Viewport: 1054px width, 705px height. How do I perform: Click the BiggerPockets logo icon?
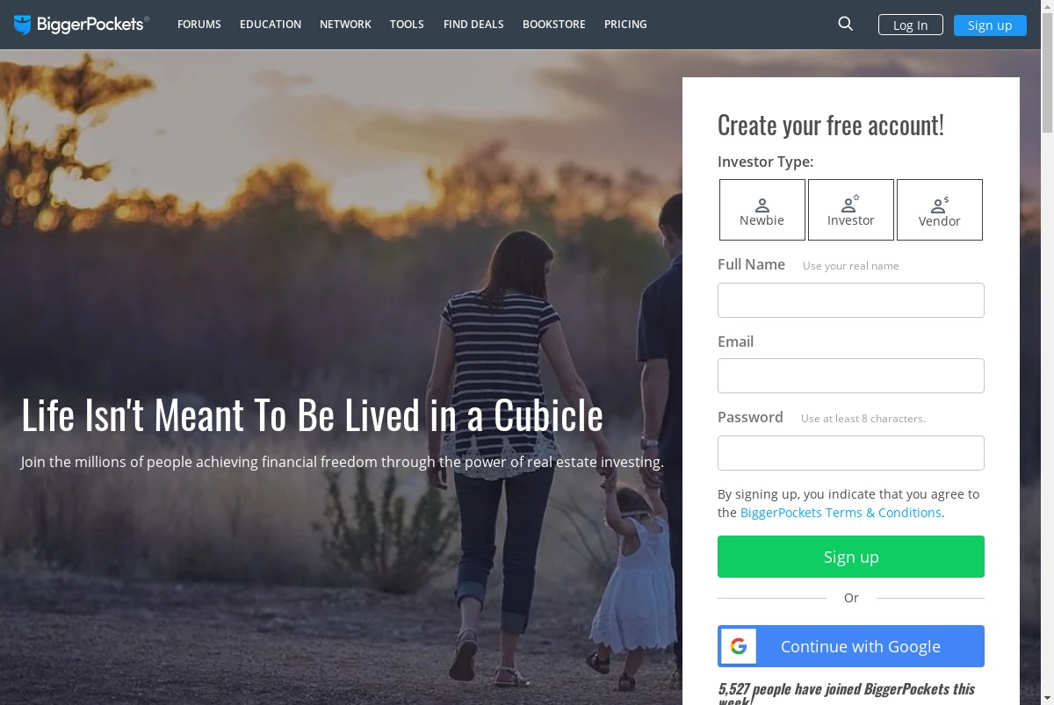(x=23, y=25)
